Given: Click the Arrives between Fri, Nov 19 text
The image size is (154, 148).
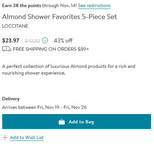Looking at the screenshot, I should [31, 107].
